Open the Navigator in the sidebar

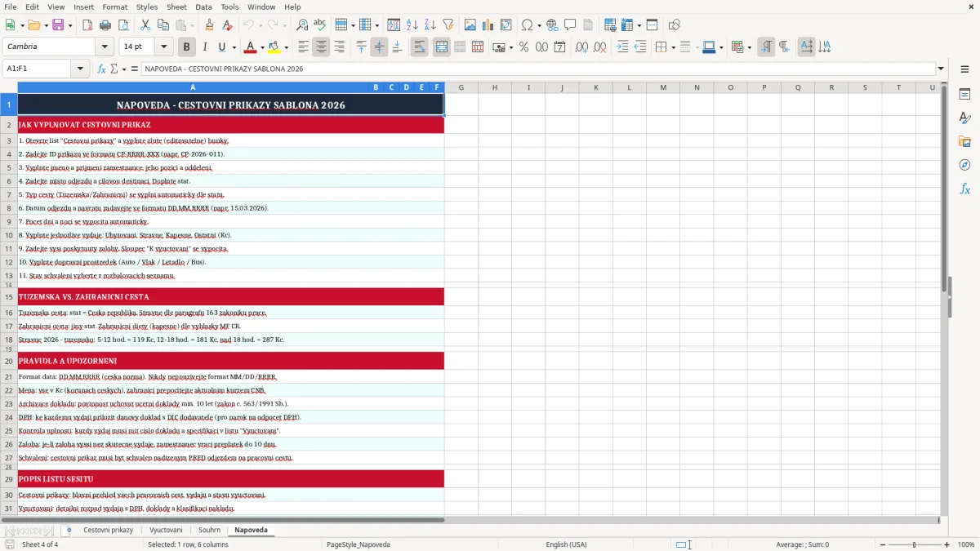964,165
